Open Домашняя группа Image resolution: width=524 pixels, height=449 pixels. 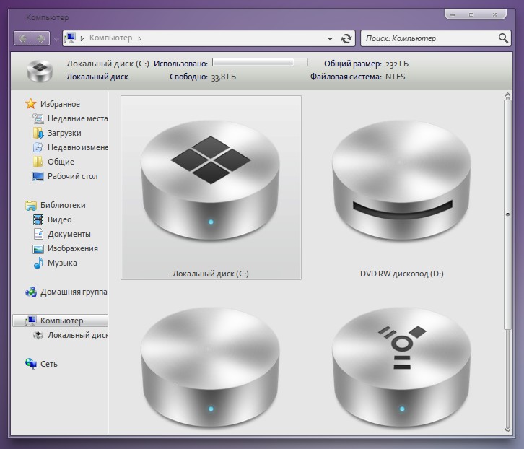(x=74, y=292)
